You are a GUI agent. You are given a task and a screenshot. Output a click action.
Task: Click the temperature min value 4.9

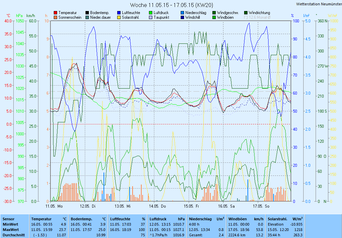63,225
